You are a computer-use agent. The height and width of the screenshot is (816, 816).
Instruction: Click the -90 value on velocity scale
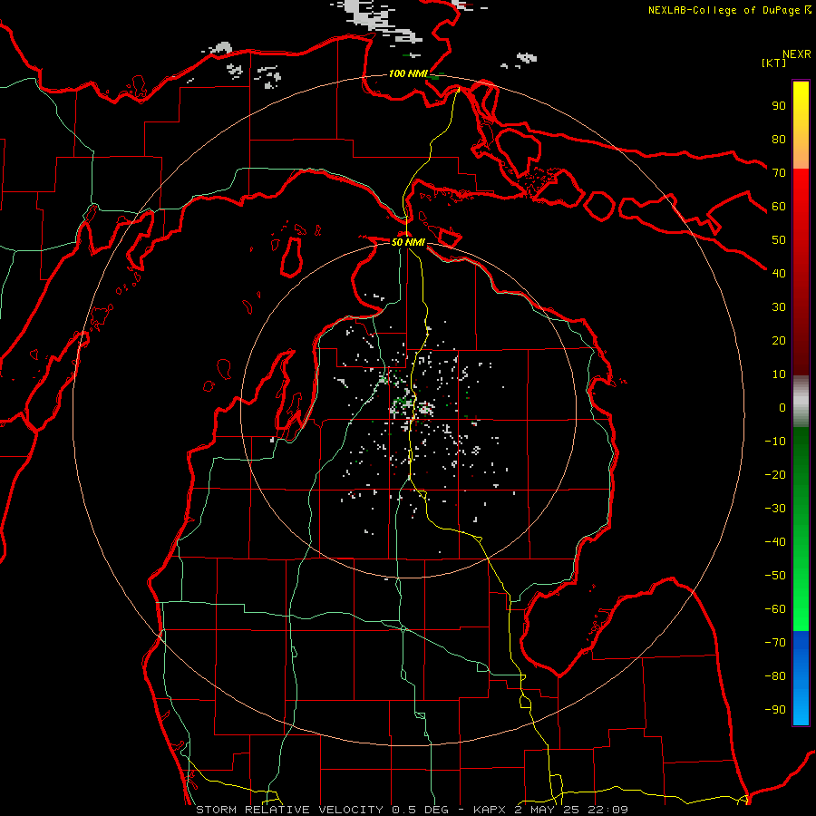[775, 710]
